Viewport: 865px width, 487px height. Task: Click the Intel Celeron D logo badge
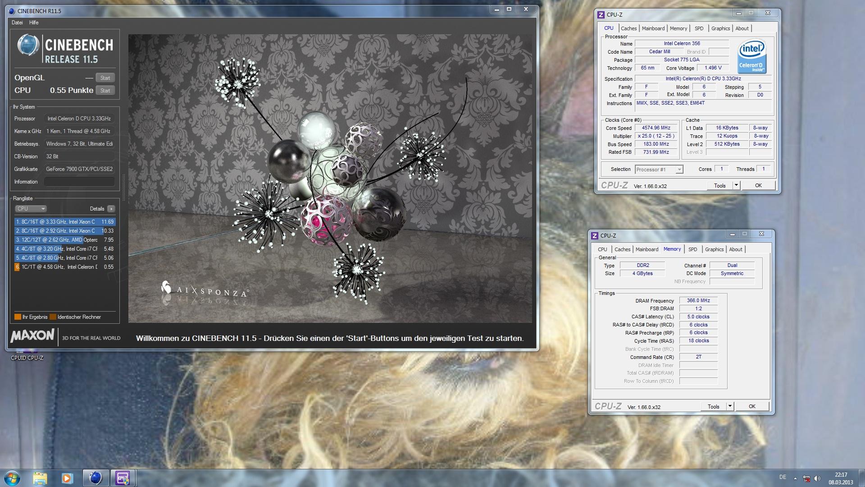pyautogui.click(x=751, y=56)
